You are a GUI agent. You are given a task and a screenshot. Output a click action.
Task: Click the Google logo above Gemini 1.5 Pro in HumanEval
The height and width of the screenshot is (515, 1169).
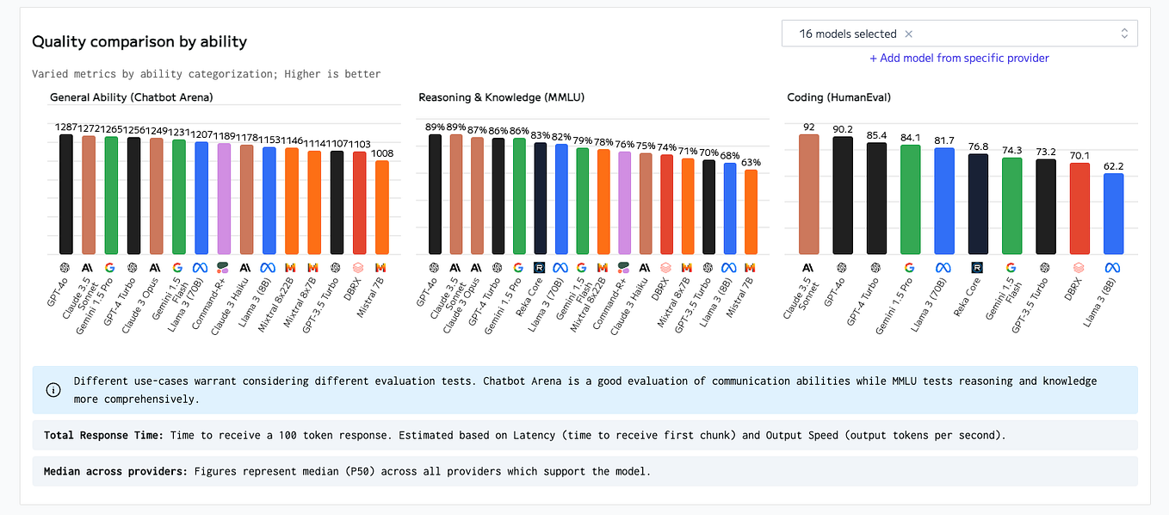click(910, 268)
